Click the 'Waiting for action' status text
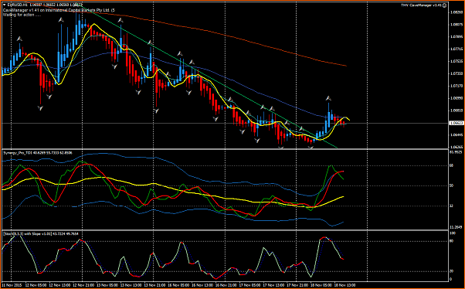The image size is (465, 289). point(22,15)
